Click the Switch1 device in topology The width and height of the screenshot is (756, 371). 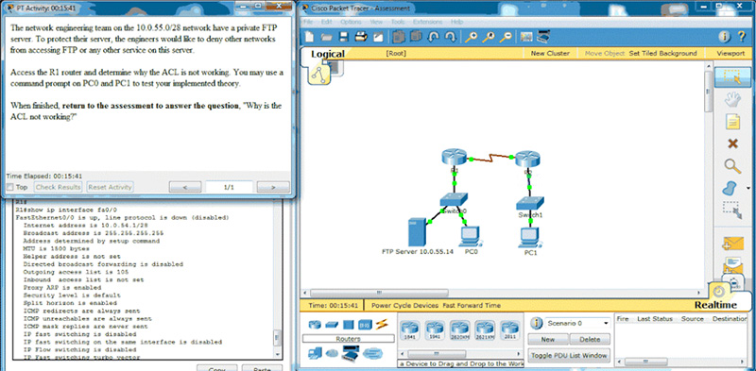tap(530, 204)
